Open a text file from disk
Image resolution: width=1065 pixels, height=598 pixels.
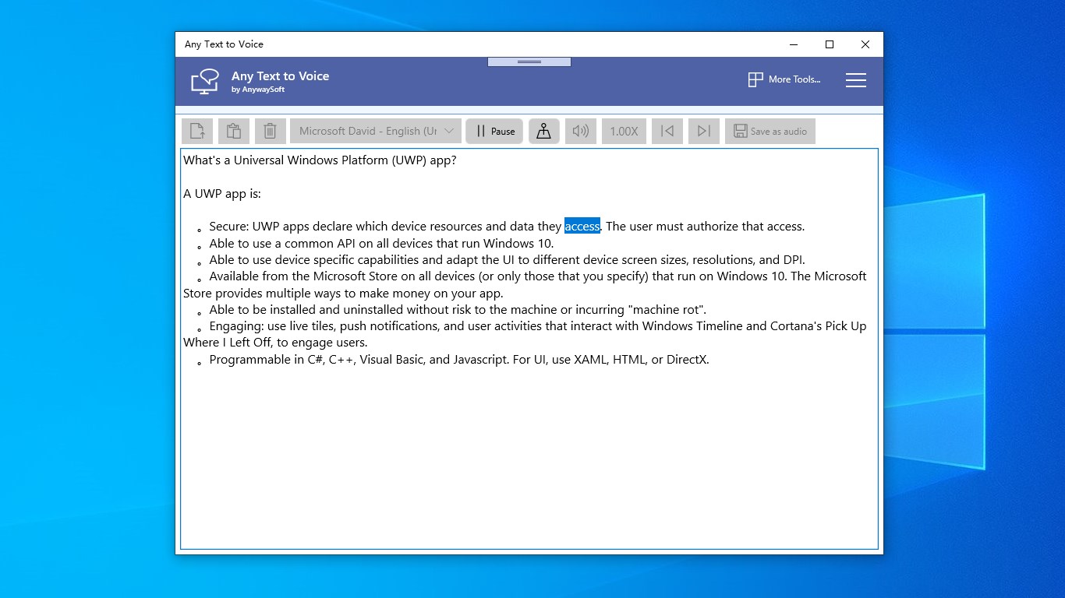[196, 131]
